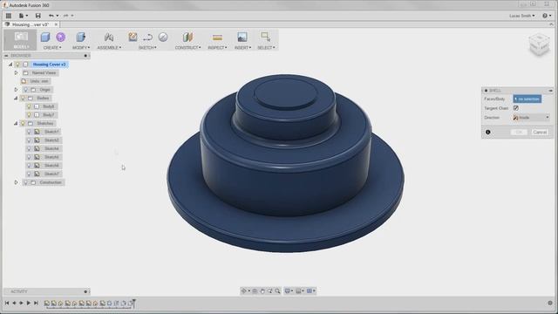
Task: Collapse the Bodies folder
Action: pyautogui.click(x=16, y=99)
